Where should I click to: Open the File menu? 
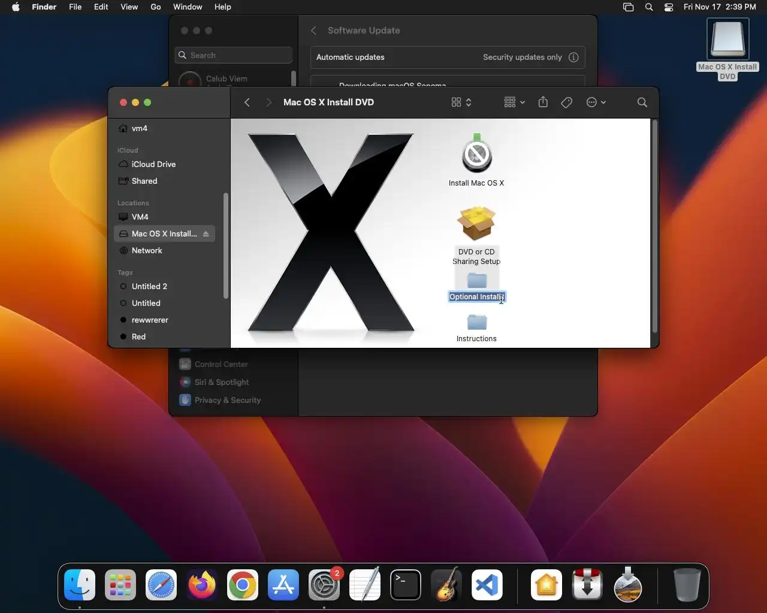pos(76,7)
